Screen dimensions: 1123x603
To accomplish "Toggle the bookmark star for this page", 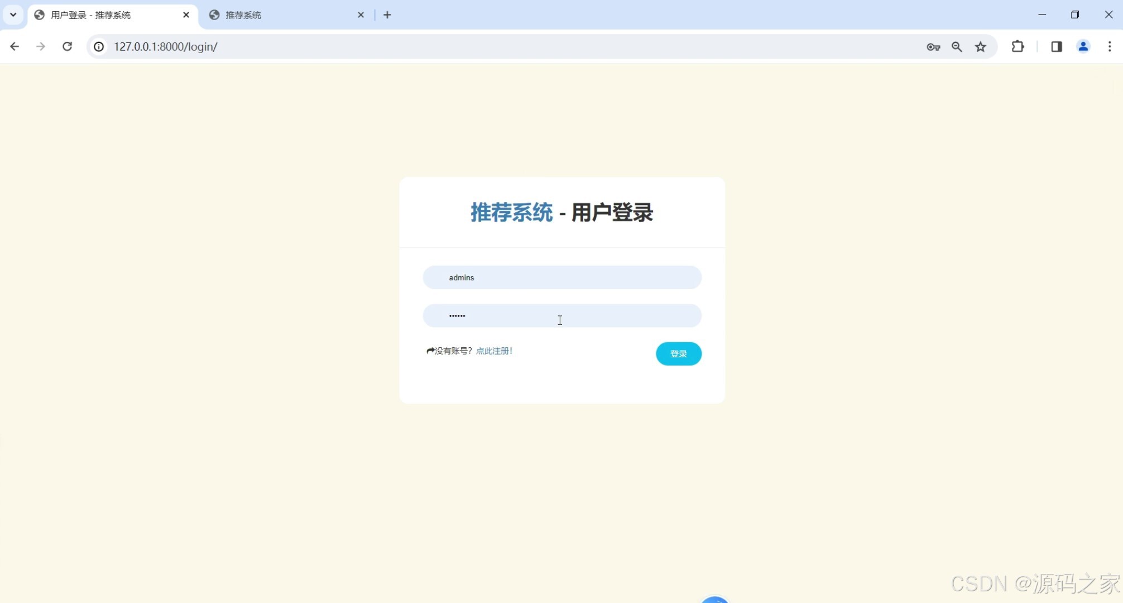I will pyautogui.click(x=981, y=47).
